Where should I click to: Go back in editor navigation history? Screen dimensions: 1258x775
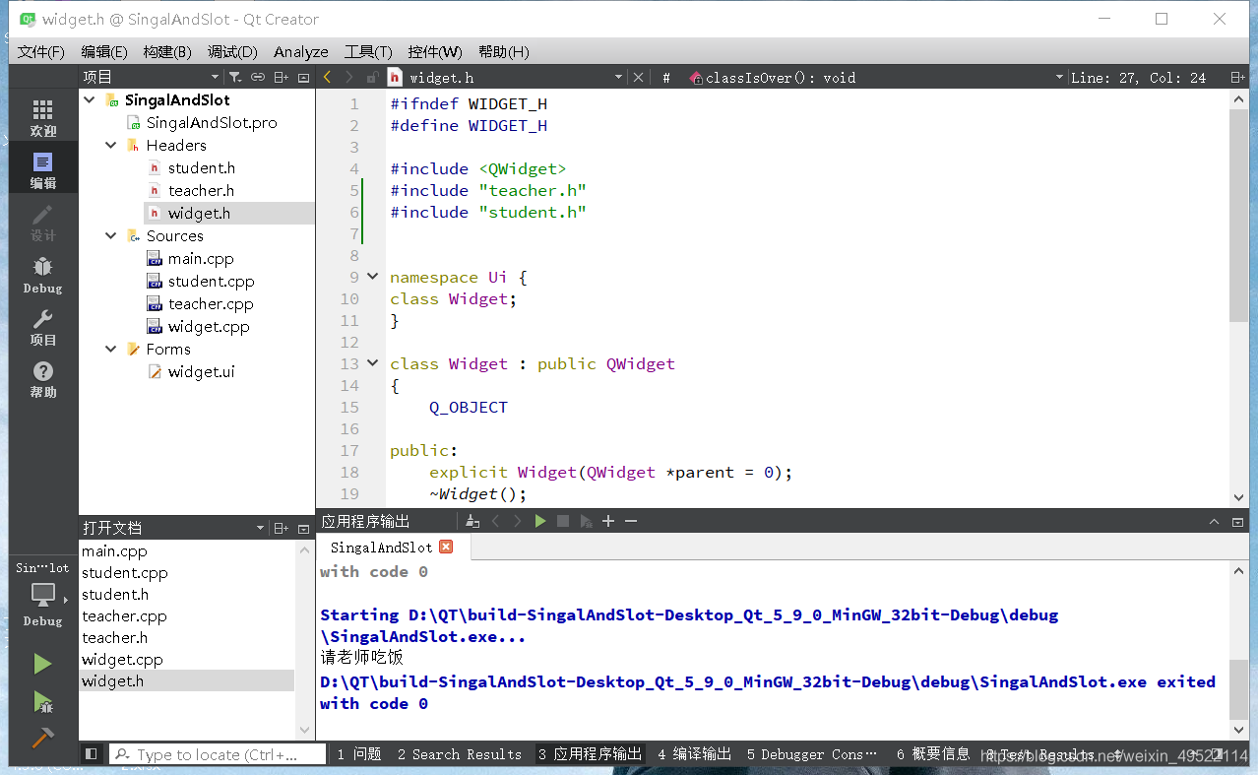[x=328, y=77]
